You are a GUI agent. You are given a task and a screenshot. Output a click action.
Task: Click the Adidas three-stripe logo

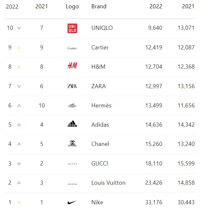pyautogui.click(x=72, y=124)
